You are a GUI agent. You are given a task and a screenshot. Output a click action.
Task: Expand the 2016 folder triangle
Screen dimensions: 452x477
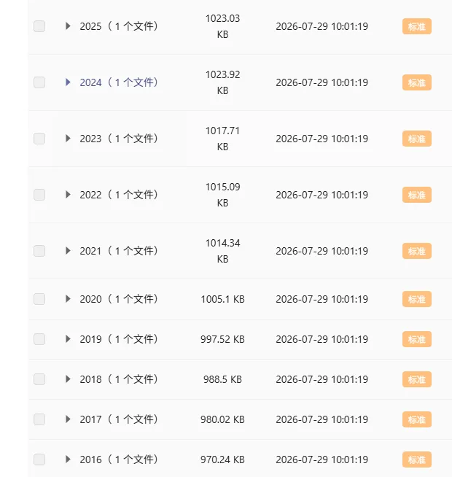[x=68, y=459]
